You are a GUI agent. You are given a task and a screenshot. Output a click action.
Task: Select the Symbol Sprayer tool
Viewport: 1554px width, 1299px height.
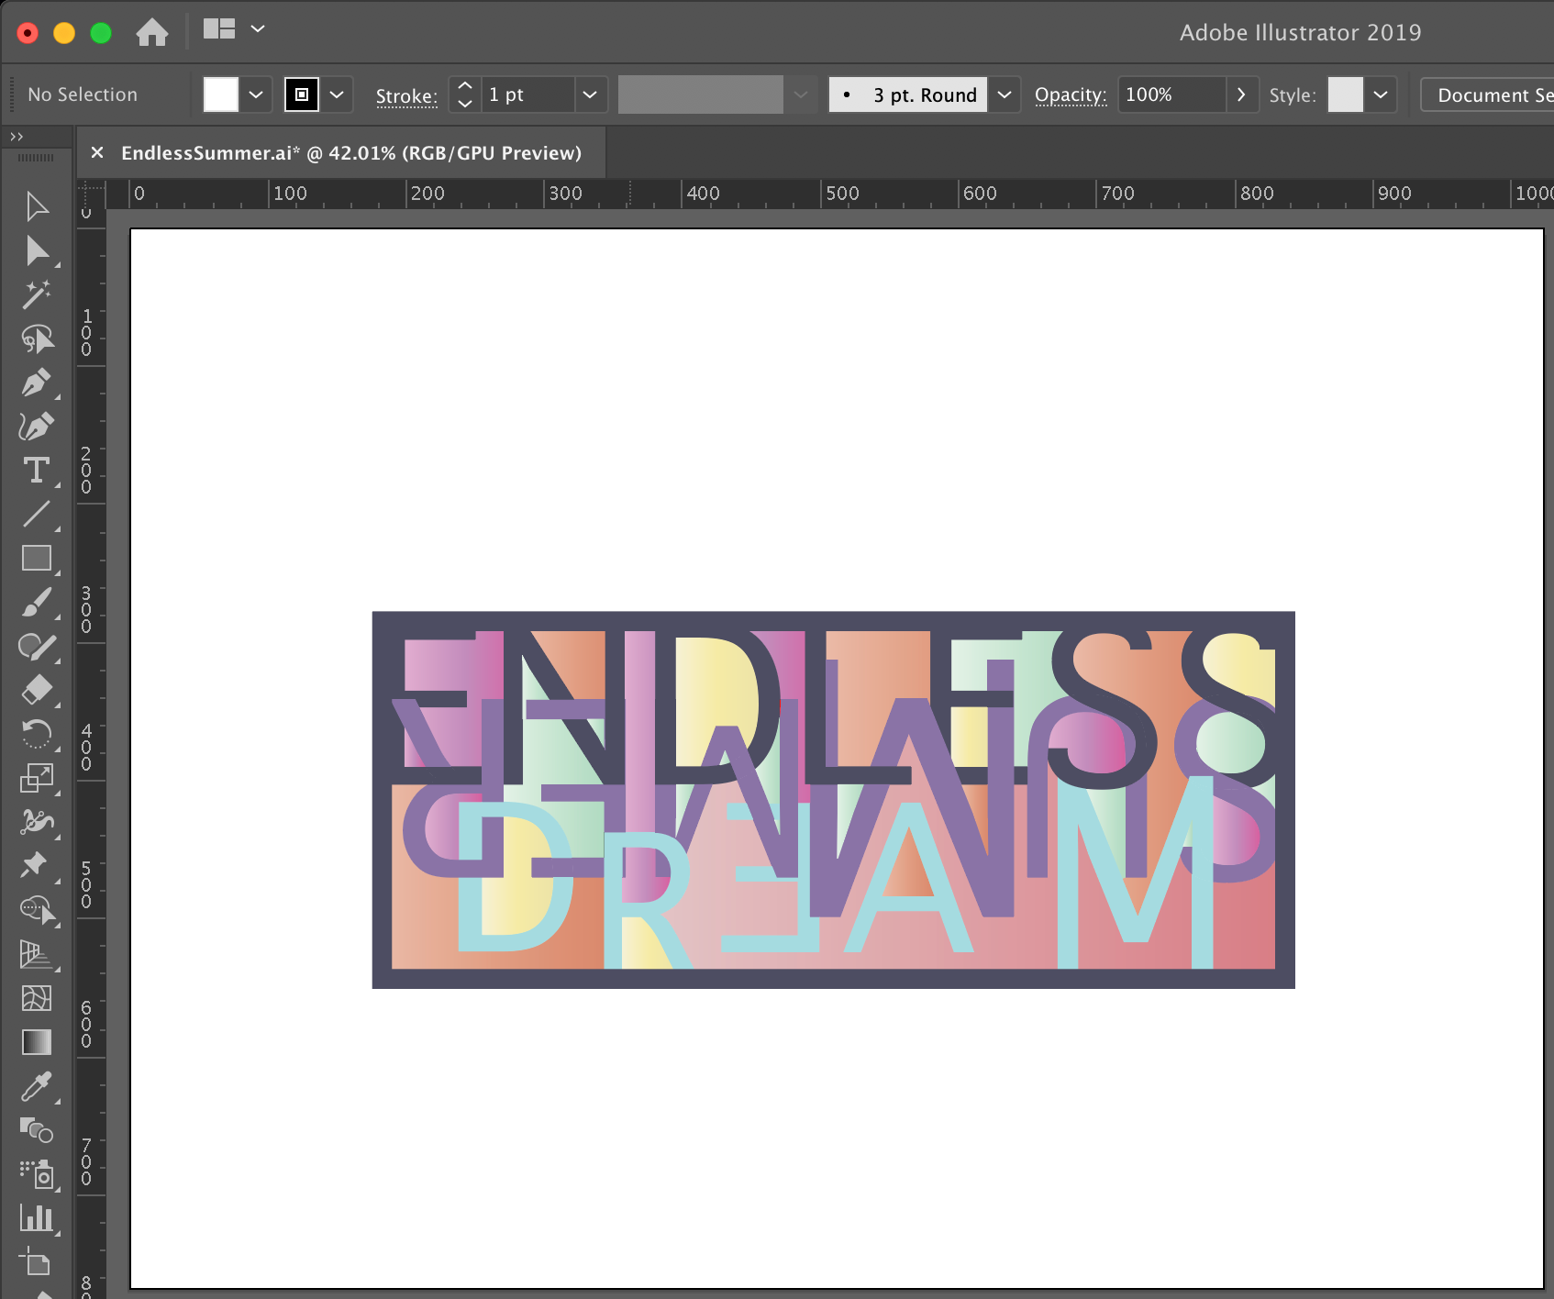click(x=37, y=1174)
